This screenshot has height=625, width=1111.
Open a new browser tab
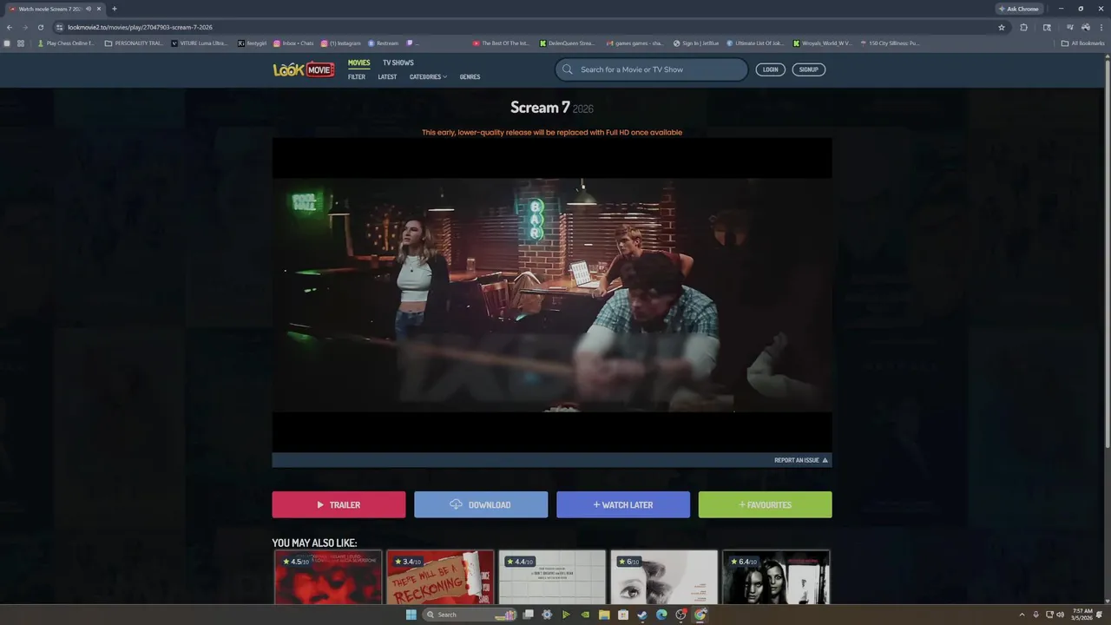(x=114, y=9)
